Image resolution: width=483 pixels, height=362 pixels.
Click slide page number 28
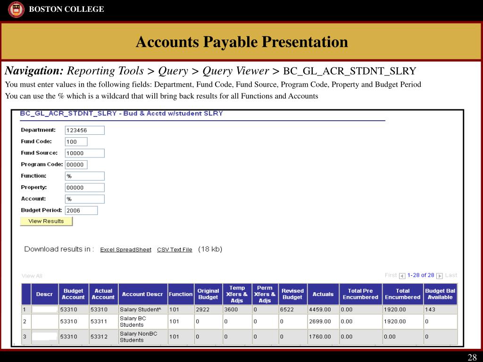472,357
